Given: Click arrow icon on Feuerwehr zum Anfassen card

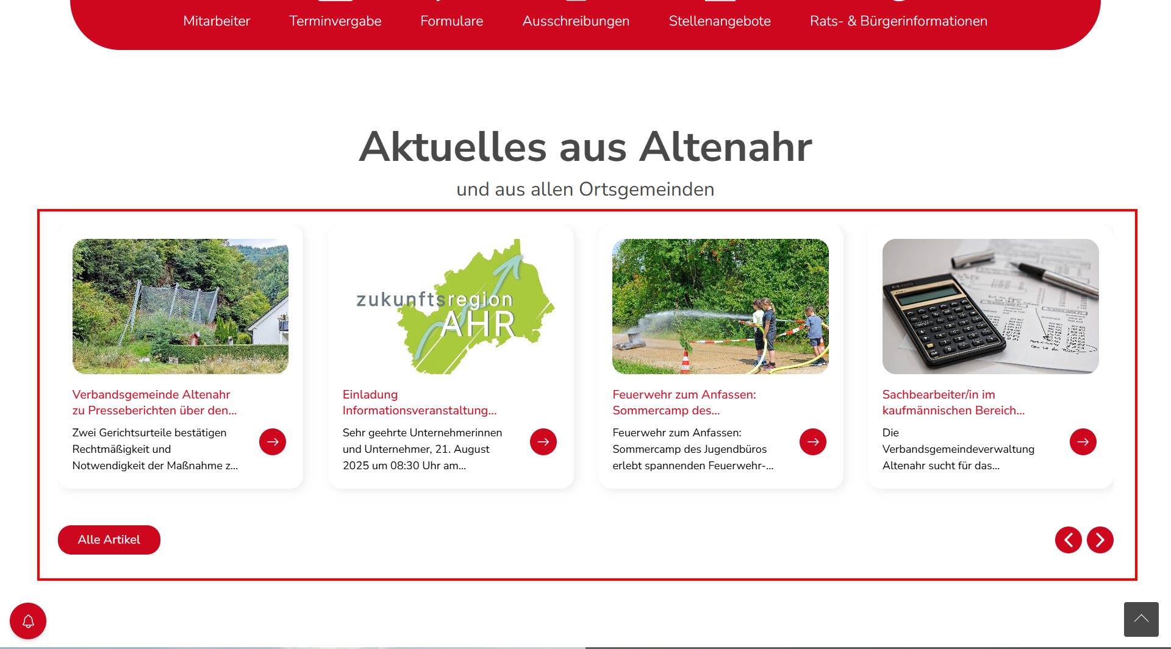Looking at the screenshot, I should click(812, 442).
